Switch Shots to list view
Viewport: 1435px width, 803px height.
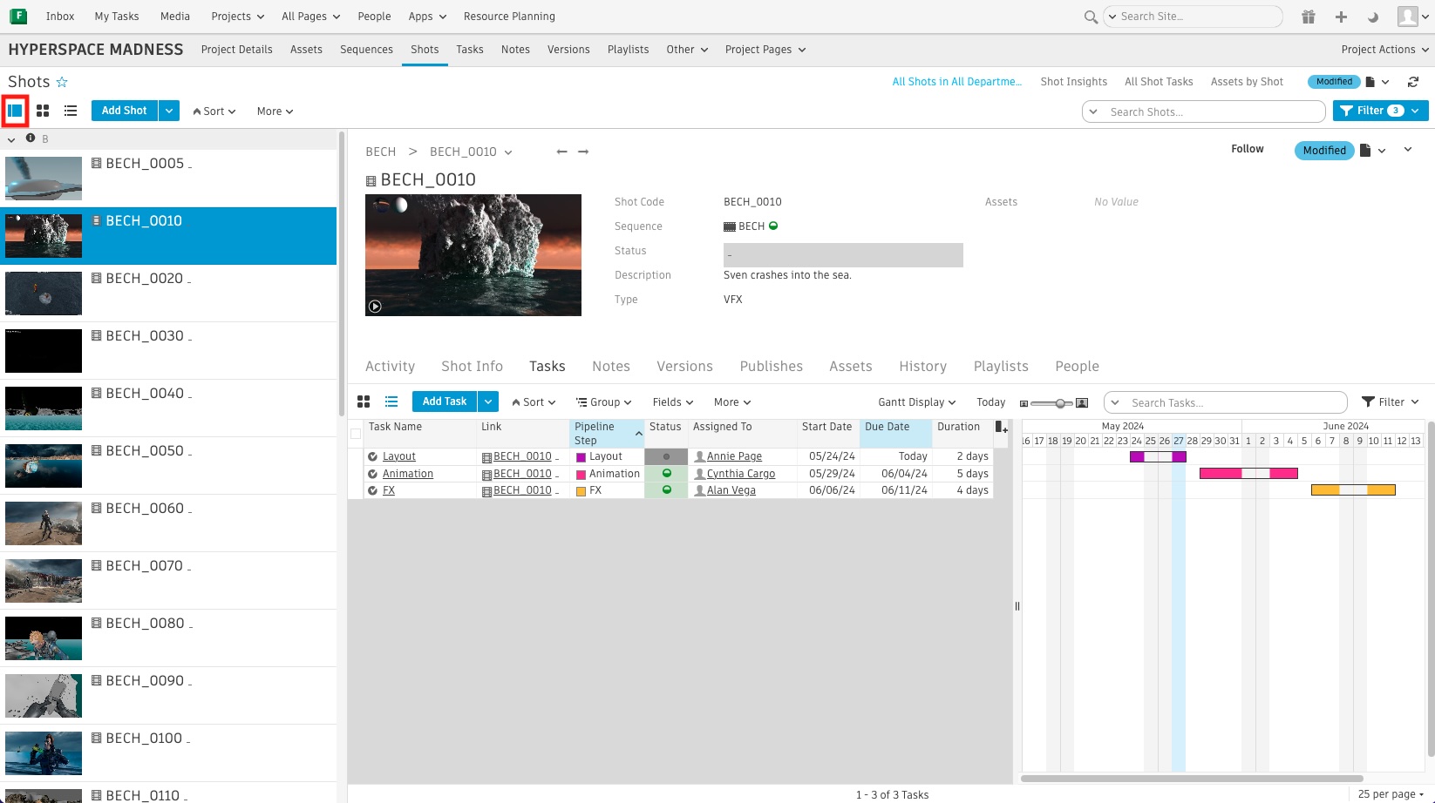[71, 111]
